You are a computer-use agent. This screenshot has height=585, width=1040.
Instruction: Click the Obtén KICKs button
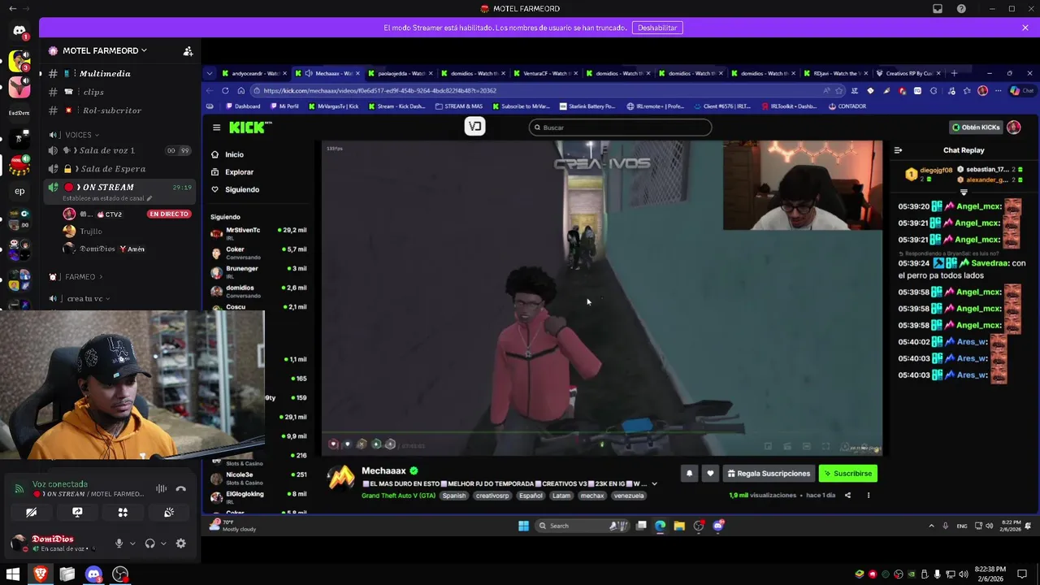coord(977,128)
